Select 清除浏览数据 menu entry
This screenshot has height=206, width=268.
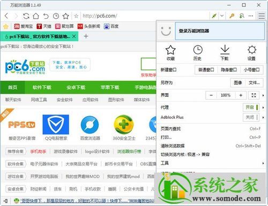click(x=211, y=146)
